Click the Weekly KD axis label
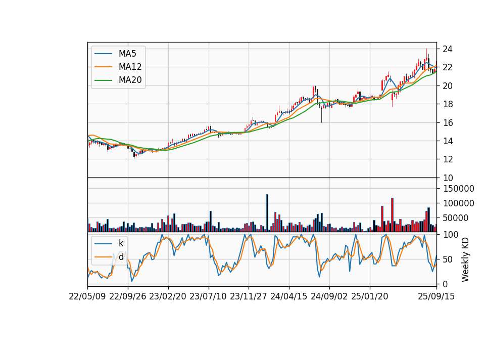The image size is (485, 349). pos(465,260)
